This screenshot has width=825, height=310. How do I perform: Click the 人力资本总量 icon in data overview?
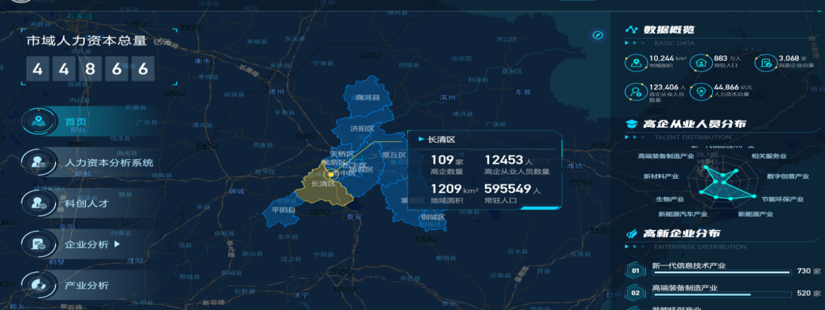[700, 92]
